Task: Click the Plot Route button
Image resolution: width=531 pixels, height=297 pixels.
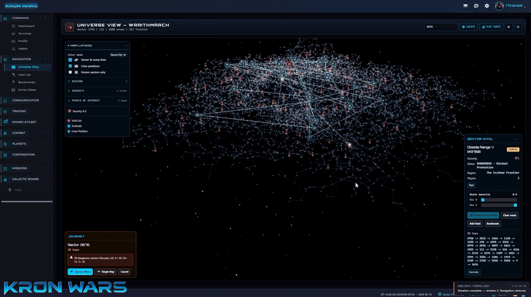Action: click(x=491, y=27)
